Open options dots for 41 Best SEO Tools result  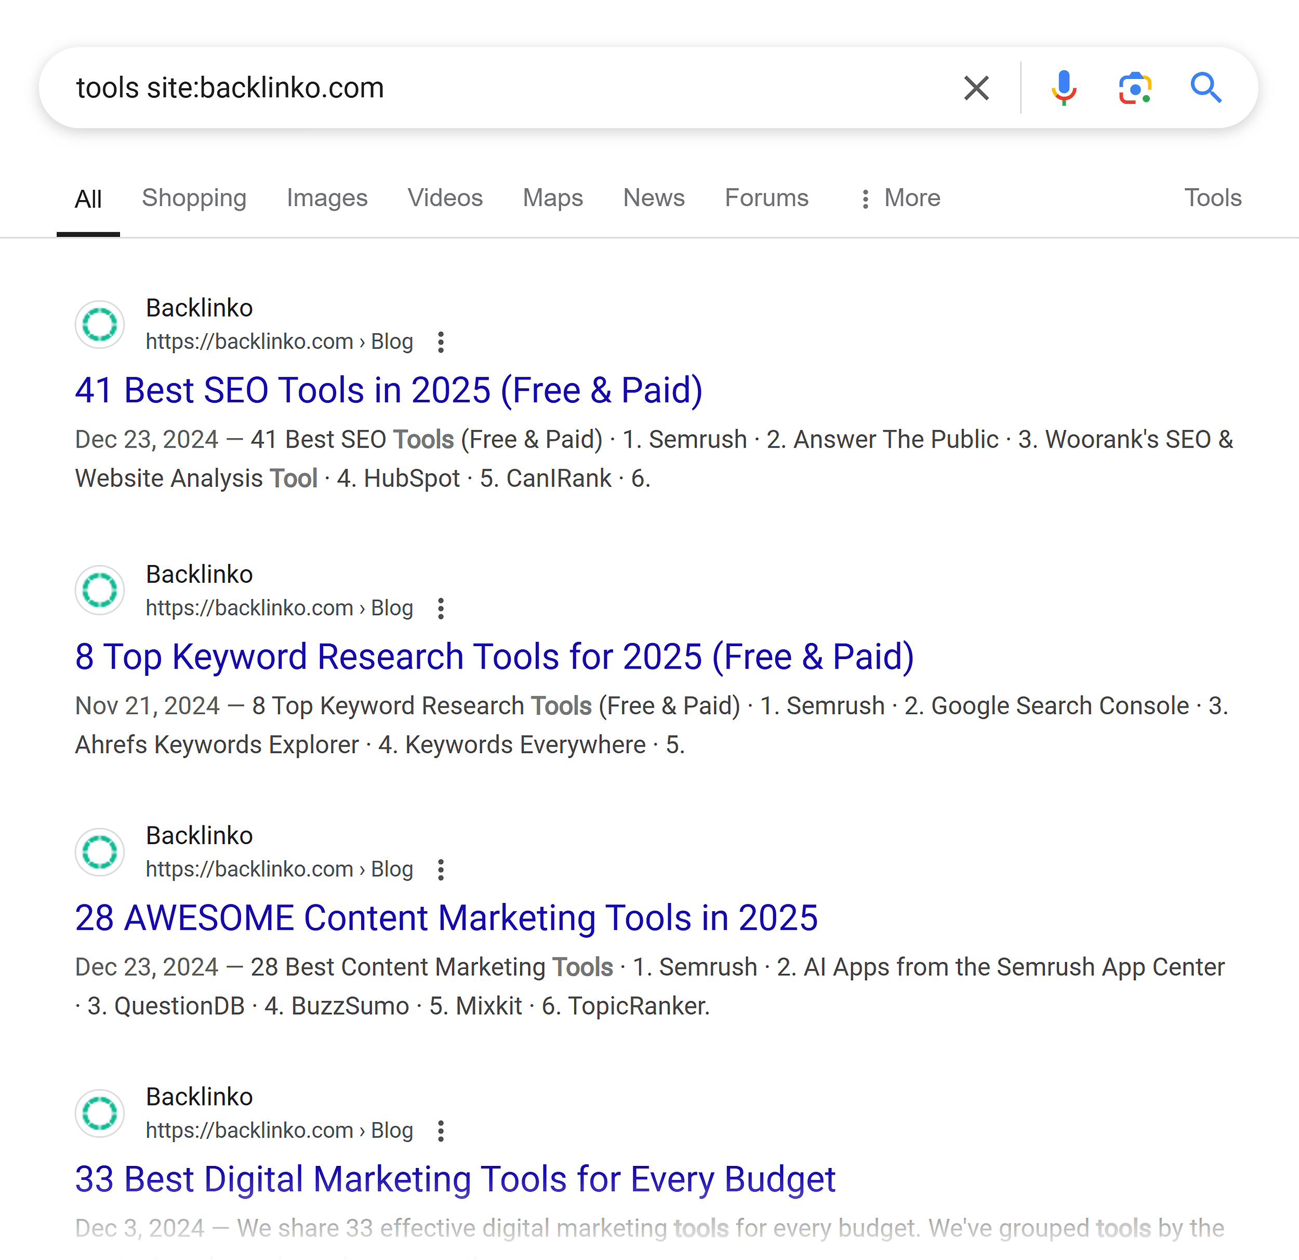pos(441,342)
